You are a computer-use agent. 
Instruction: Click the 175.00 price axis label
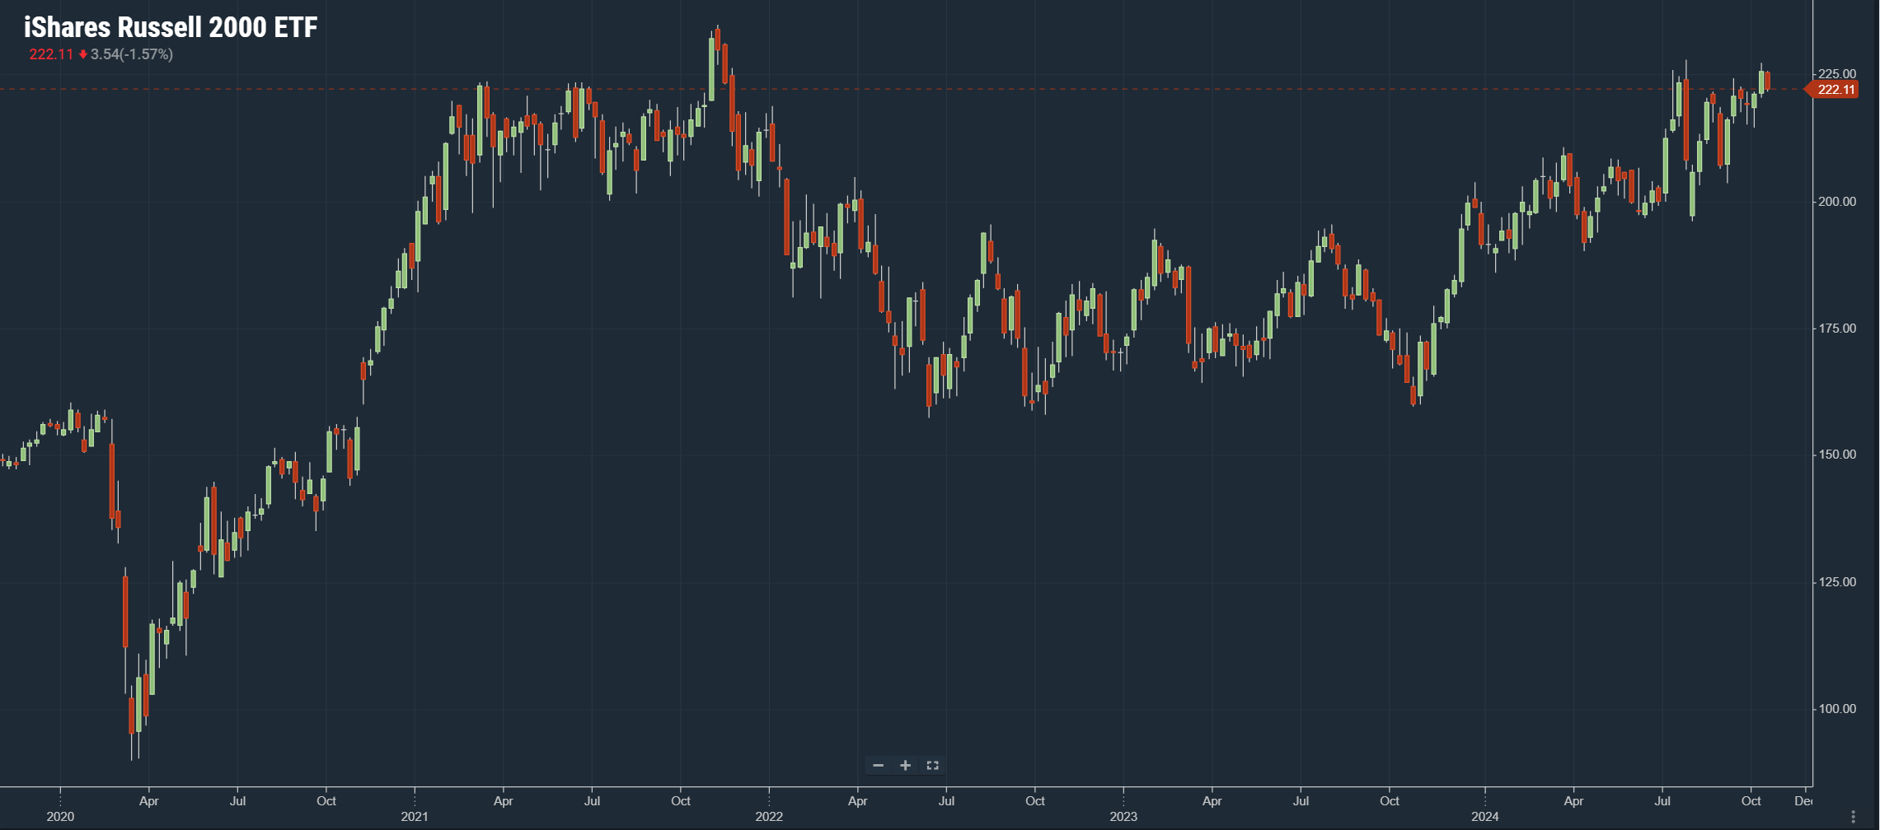1837,329
